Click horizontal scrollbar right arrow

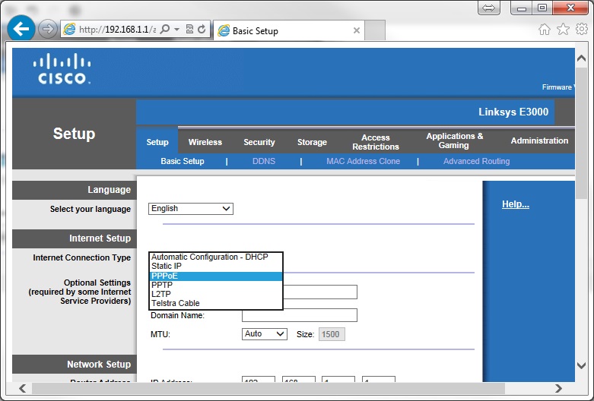coord(558,389)
